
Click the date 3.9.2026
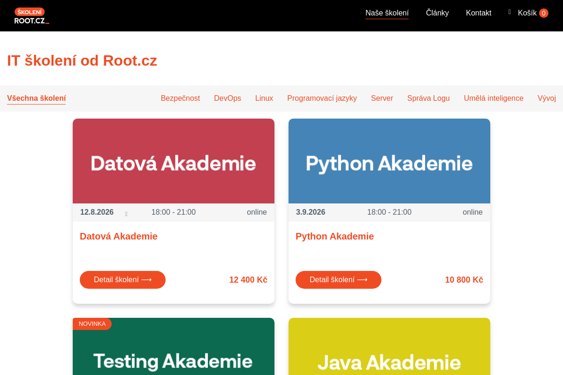click(311, 212)
